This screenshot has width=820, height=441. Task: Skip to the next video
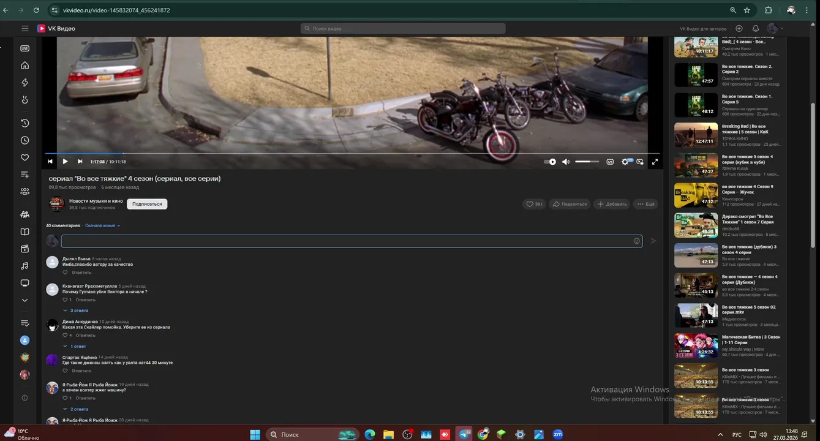coord(80,162)
